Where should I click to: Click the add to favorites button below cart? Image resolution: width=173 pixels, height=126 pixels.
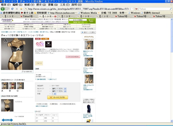[x=42, y=104]
